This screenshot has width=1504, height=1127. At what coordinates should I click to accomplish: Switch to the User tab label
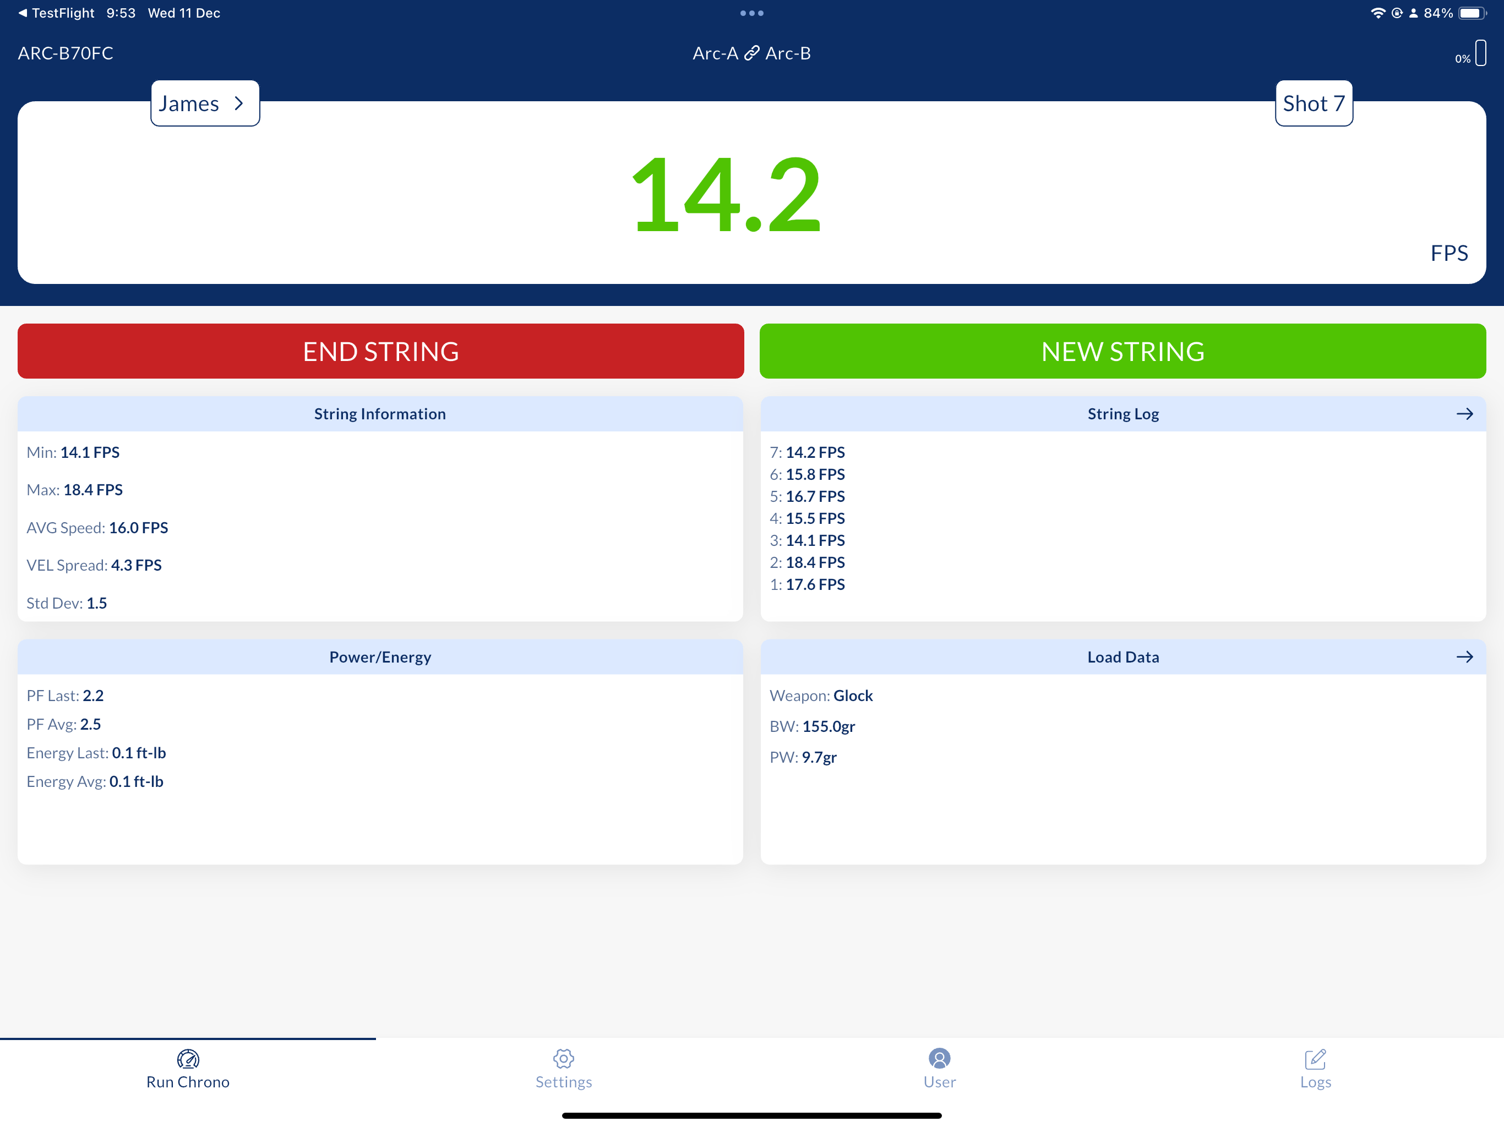(x=939, y=1081)
